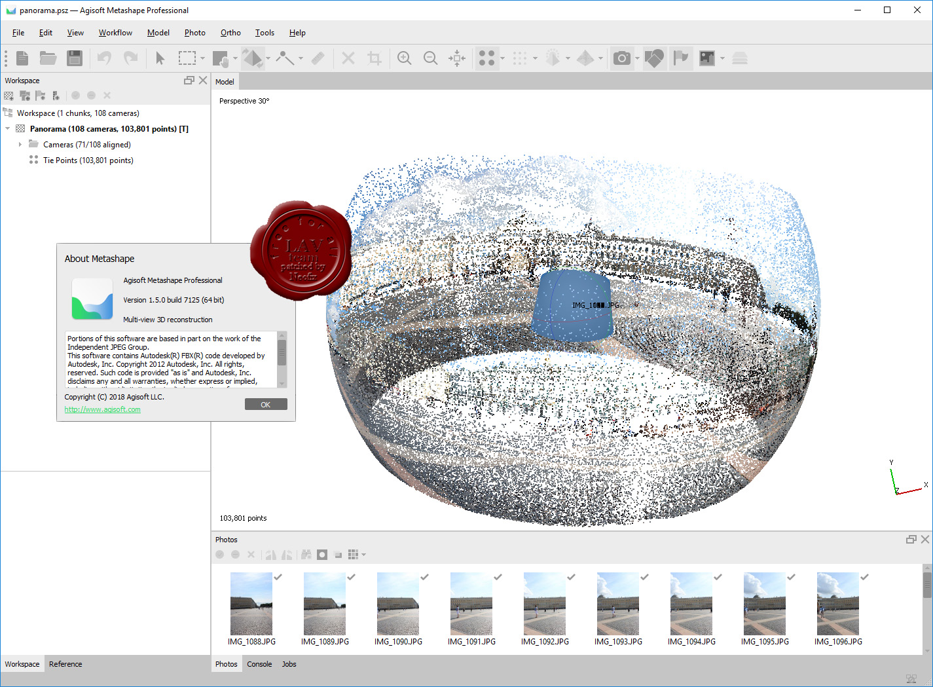The height and width of the screenshot is (687, 933).
Task: Float the Photos pane with its undock button
Action: point(911,540)
